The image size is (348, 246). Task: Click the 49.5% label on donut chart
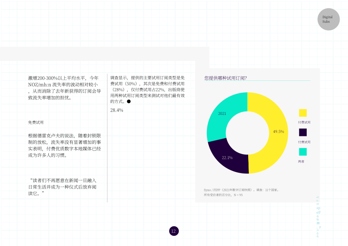tap(278, 132)
